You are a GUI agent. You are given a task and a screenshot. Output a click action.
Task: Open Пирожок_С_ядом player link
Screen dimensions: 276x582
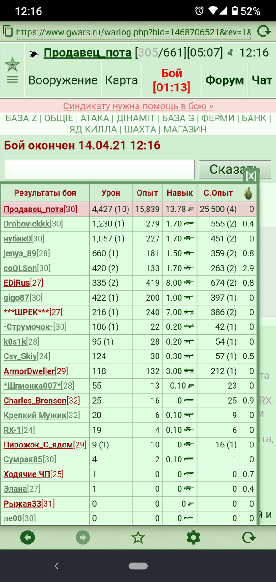click(x=38, y=445)
